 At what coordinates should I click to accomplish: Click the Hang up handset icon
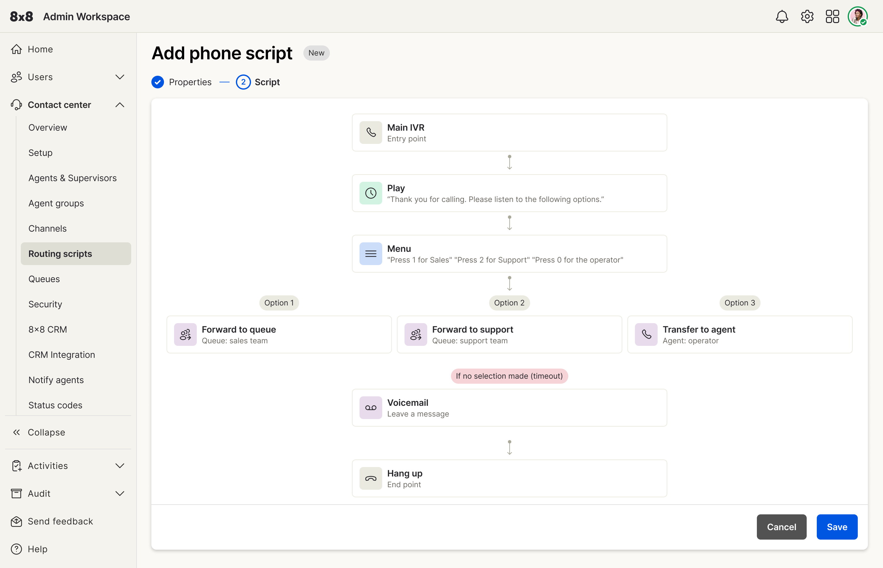(371, 478)
